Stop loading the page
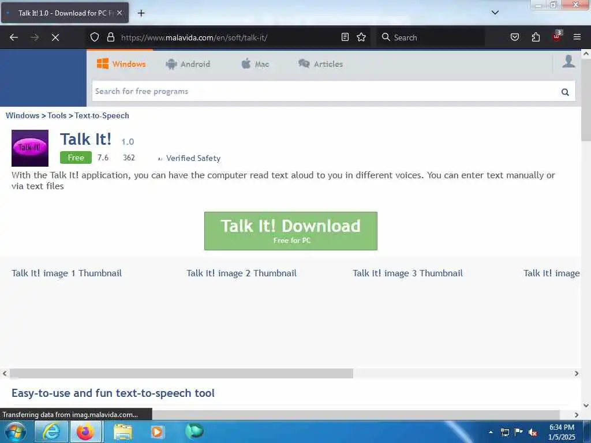The width and height of the screenshot is (591, 443). tap(55, 37)
